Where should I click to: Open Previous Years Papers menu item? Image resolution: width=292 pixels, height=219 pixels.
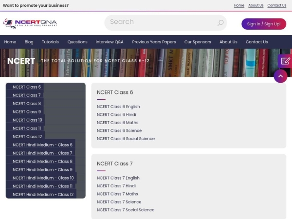point(154,42)
